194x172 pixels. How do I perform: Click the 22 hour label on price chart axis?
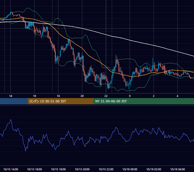[x=106, y=96]
